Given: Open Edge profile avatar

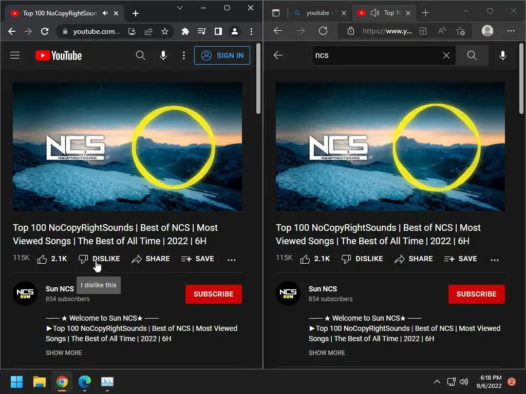Looking at the screenshot, I should click(487, 31).
